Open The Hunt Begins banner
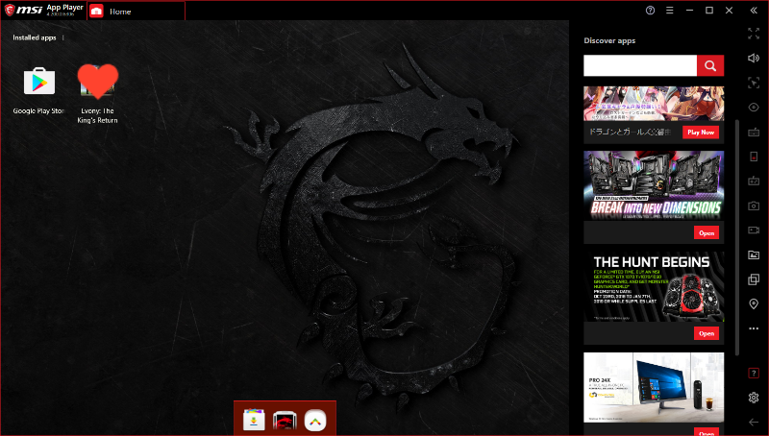The width and height of the screenshot is (769, 436). (654, 286)
